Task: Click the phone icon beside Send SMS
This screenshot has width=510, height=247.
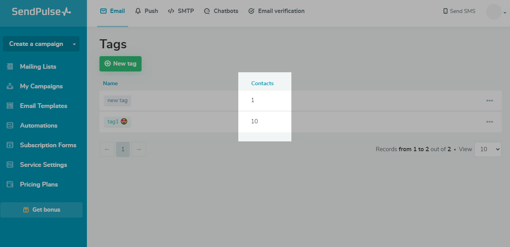Action: [x=446, y=11]
